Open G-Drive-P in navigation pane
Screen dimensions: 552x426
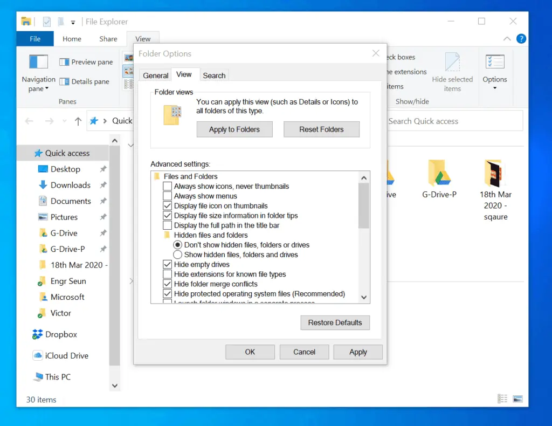(x=67, y=249)
